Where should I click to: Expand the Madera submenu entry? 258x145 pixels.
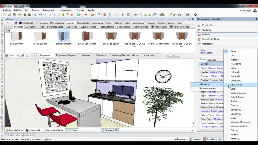[x=207, y=84]
